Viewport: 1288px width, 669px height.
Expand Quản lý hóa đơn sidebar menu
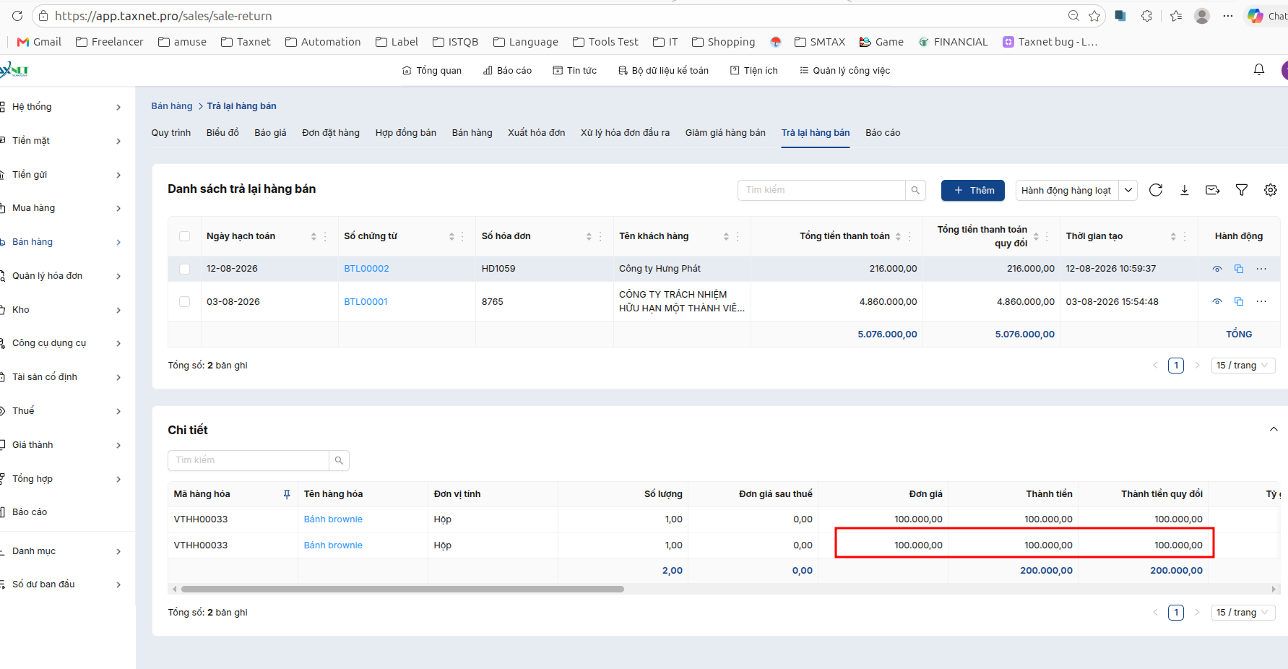coord(65,275)
